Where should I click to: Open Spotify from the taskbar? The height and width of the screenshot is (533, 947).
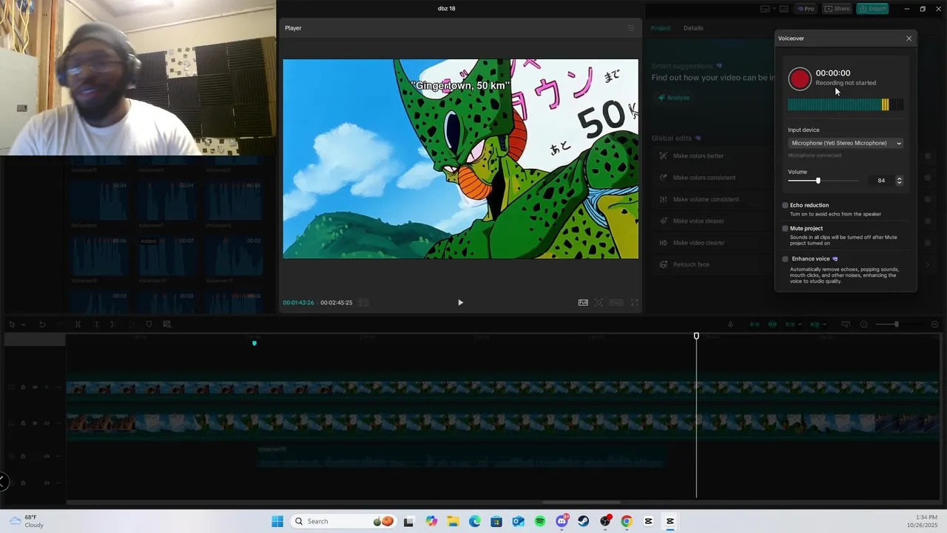(x=540, y=521)
